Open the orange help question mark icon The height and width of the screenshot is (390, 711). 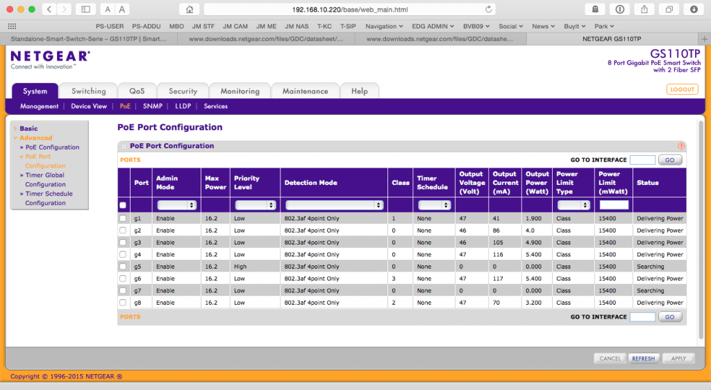[x=680, y=145]
